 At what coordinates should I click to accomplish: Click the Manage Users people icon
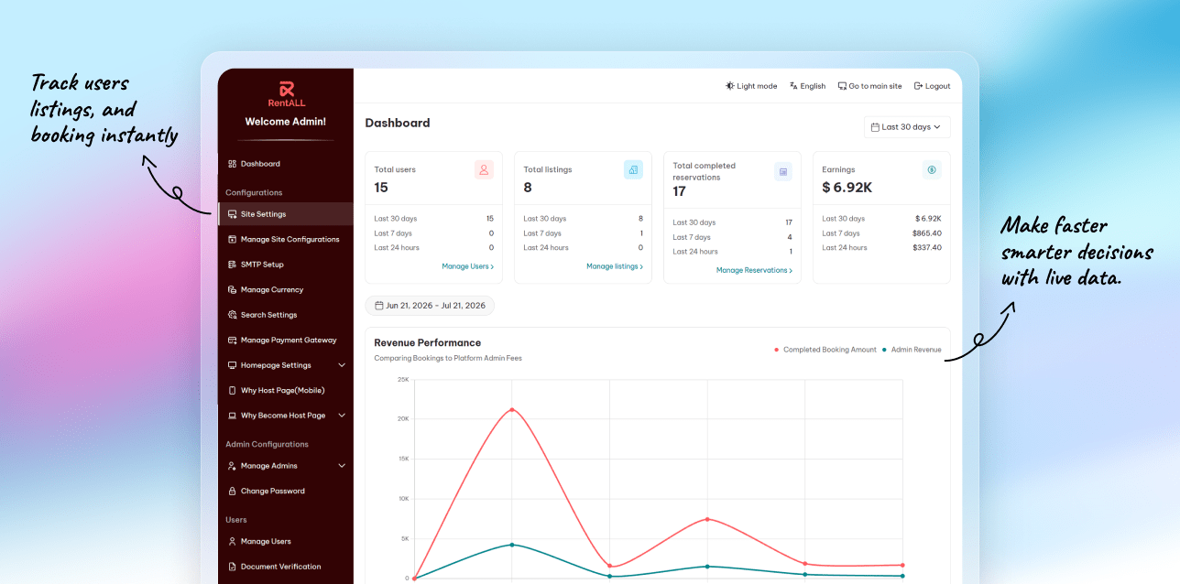click(233, 541)
